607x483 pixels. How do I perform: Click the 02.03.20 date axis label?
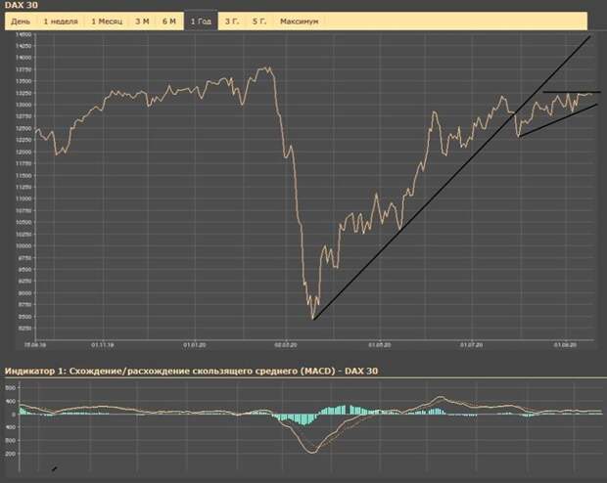[x=286, y=344]
